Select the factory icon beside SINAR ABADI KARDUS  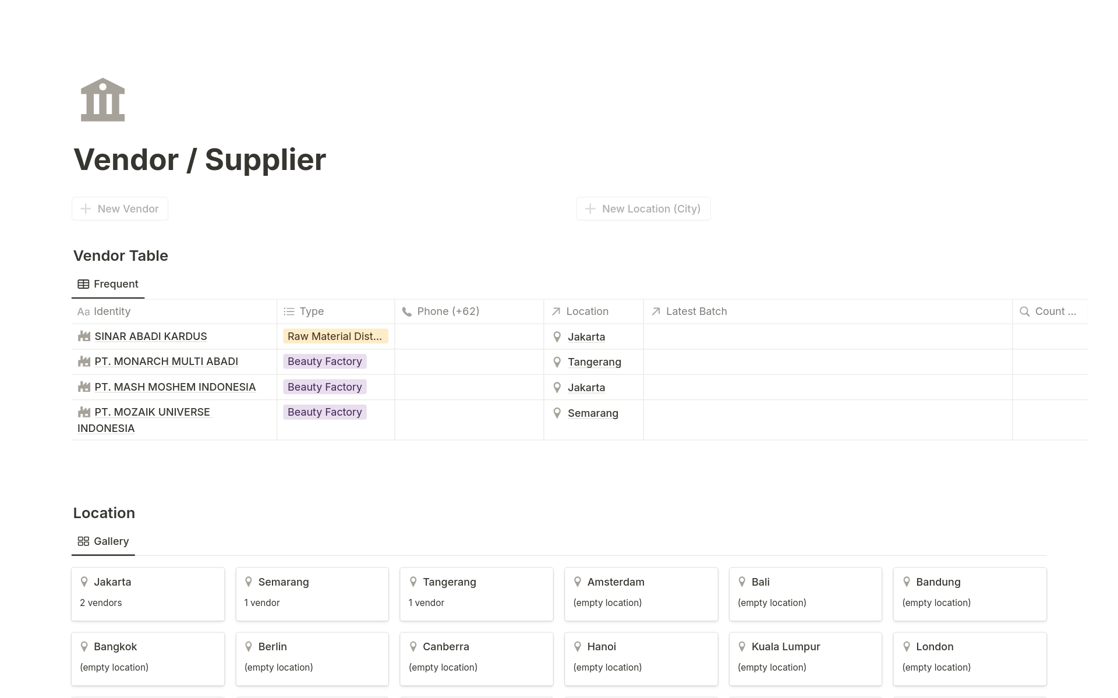[83, 336]
